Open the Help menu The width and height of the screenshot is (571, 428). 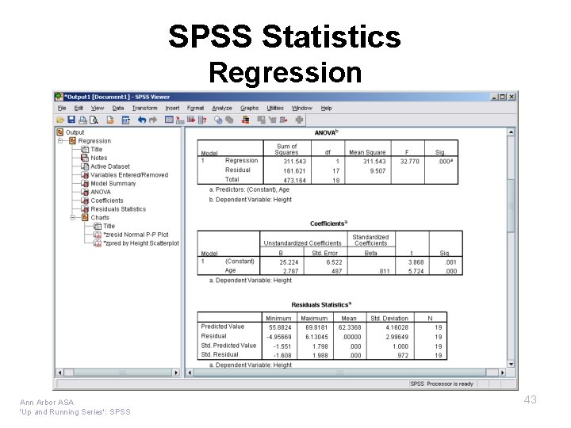(326, 108)
